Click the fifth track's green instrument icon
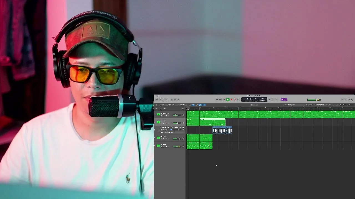The width and height of the screenshot is (355, 199). (x=158, y=146)
